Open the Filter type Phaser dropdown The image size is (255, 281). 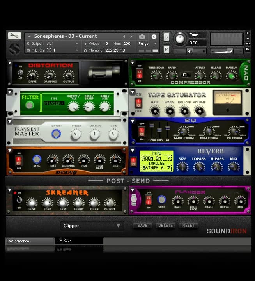tap(54, 103)
